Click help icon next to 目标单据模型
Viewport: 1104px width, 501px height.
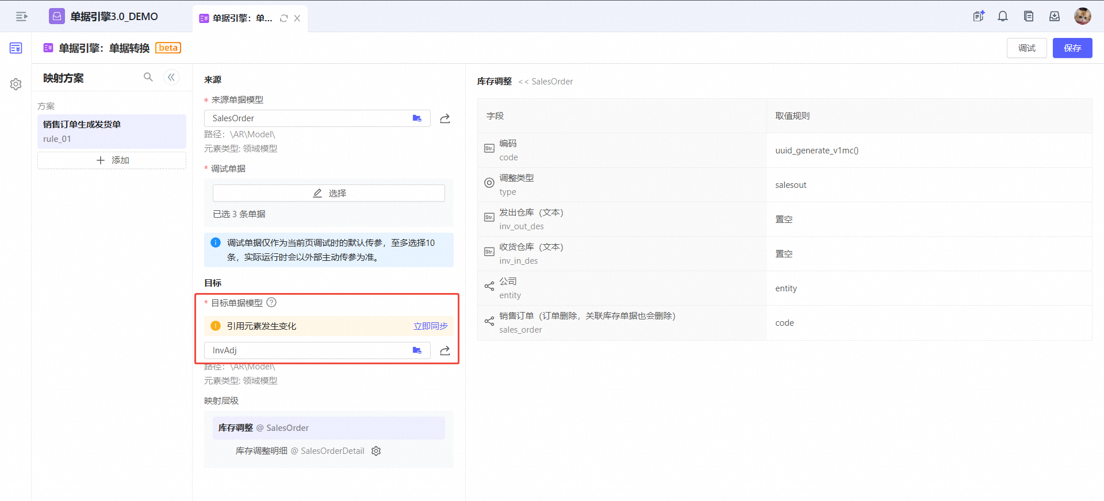pos(271,303)
